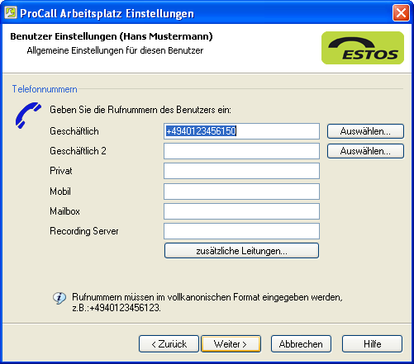
Task: Cancel the wizard via Abbrechen
Action: [301, 344]
